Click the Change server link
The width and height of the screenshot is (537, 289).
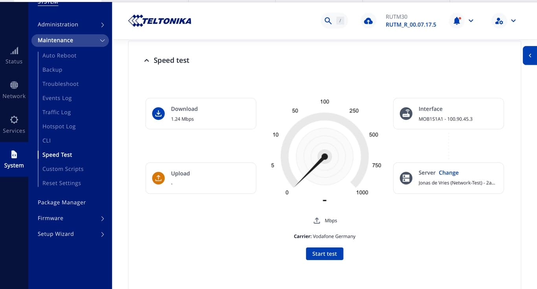tap(449, 173)
